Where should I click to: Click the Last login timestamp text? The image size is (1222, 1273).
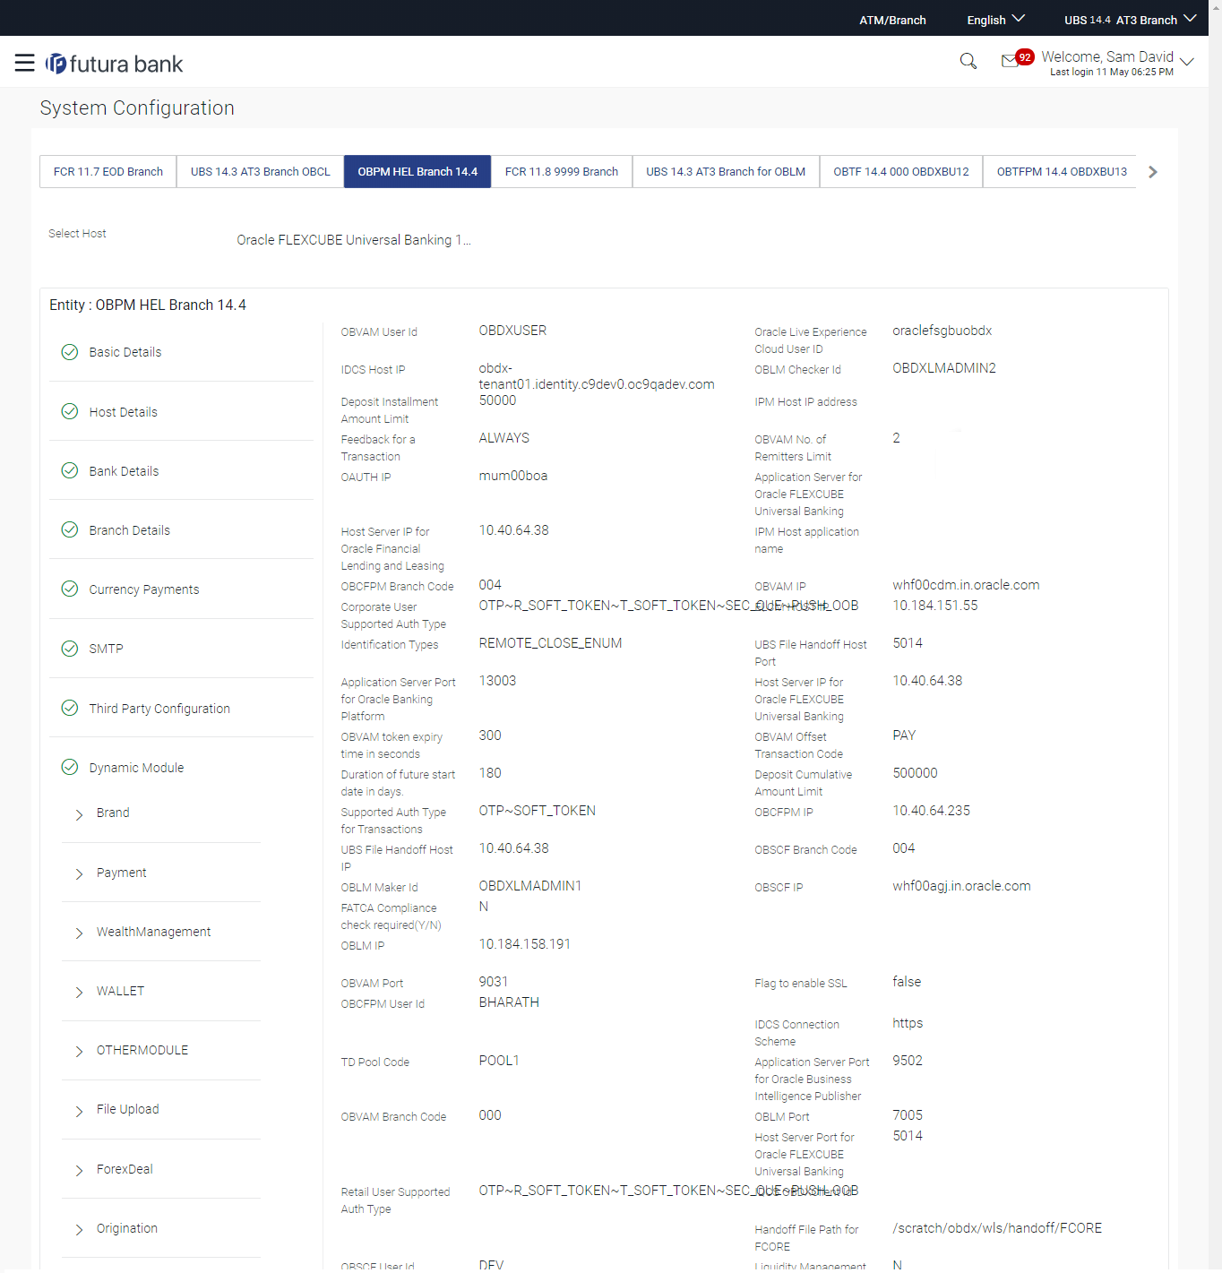point(1112,72)
